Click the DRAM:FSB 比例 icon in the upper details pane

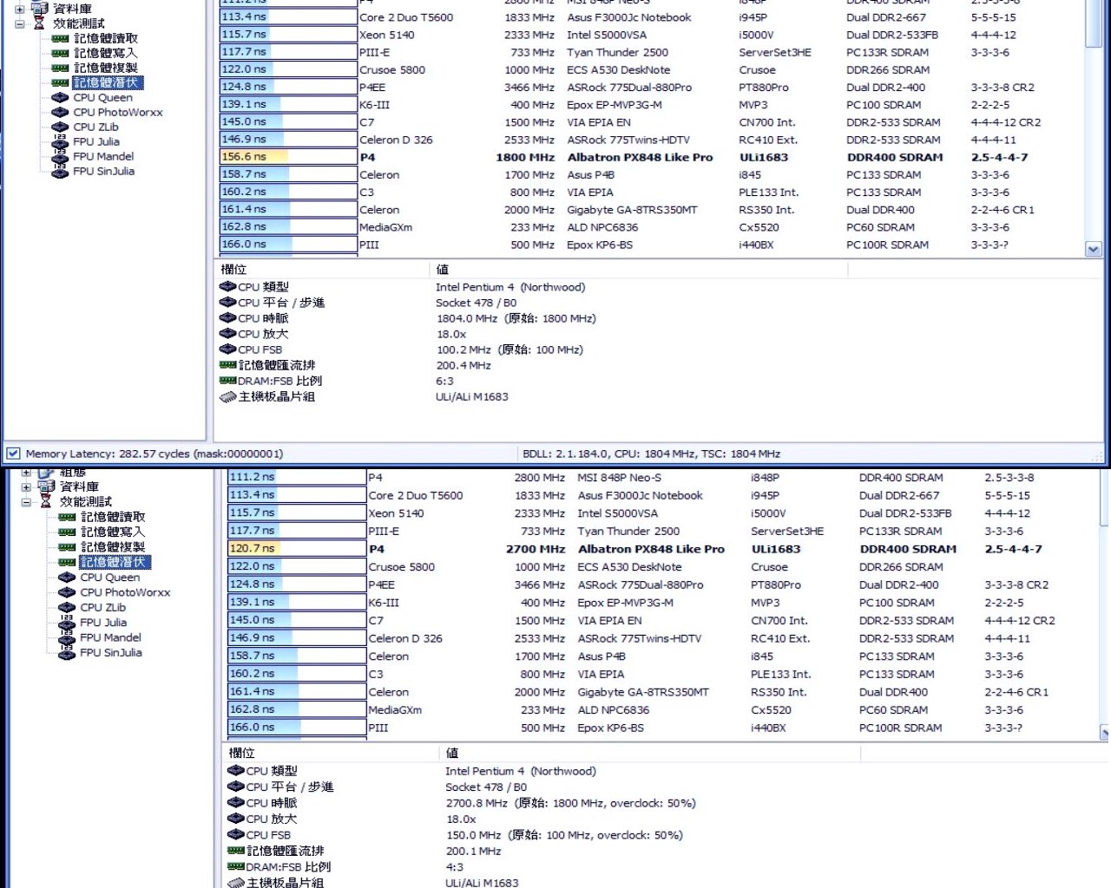[228, 381]
